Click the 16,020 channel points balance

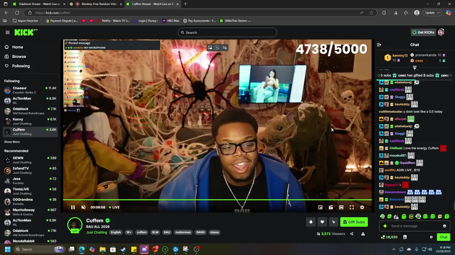click(389, 237)
